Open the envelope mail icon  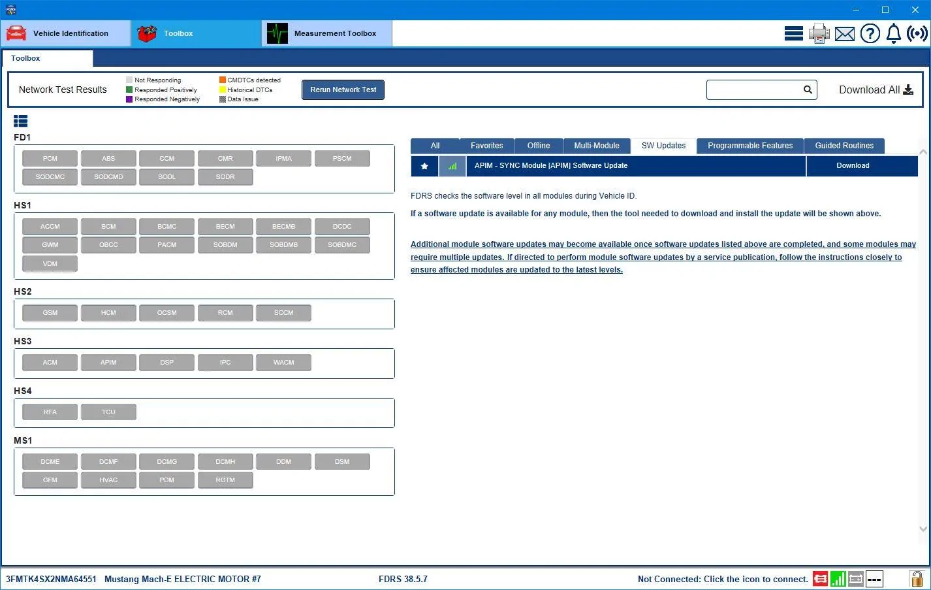845,34
